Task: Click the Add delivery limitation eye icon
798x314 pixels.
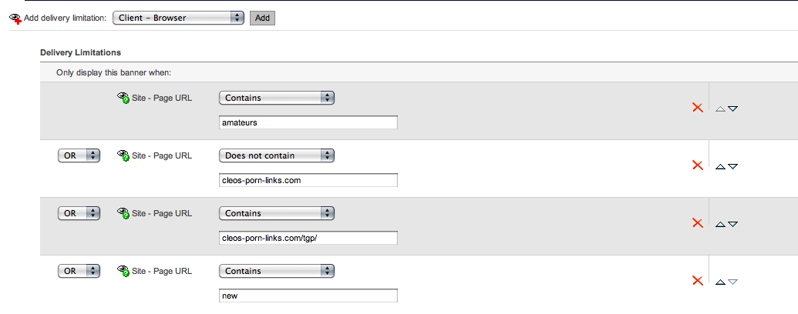Action: 15,18
